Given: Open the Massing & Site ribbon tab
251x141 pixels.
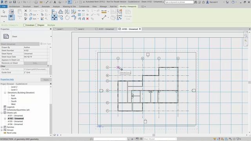Looking at the screenshot, I should click(x=69, y=7).
